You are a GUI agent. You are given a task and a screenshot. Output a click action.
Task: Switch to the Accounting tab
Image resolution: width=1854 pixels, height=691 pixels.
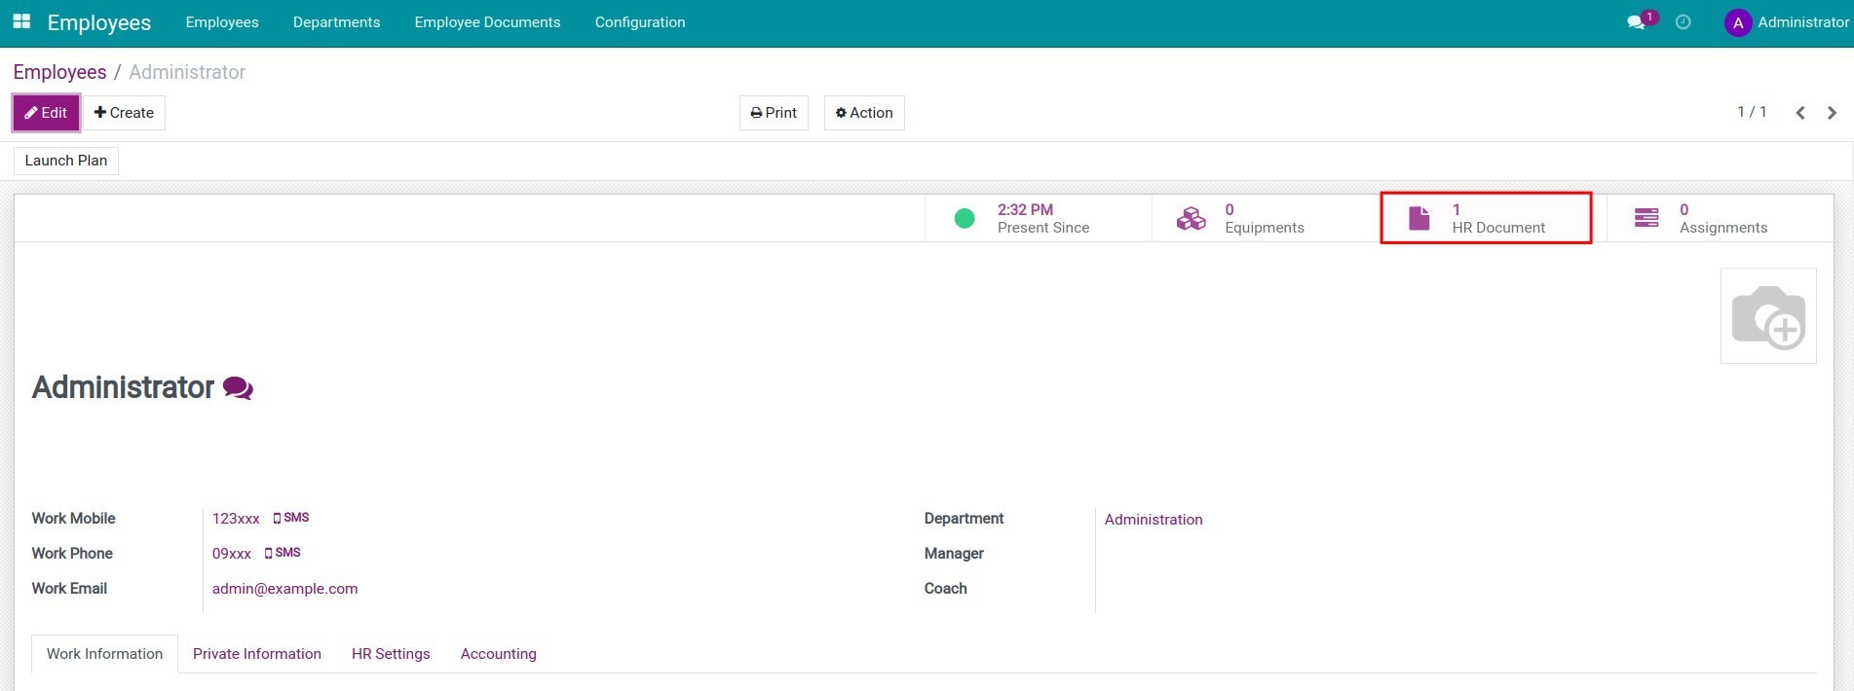498,654
